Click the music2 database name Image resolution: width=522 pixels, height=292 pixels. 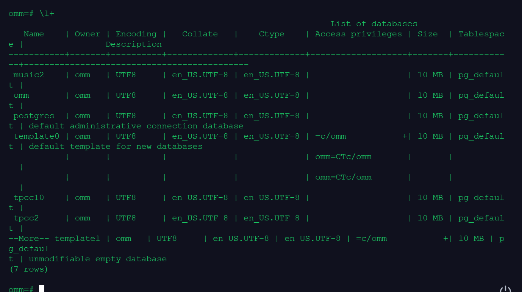coord(29,75)
